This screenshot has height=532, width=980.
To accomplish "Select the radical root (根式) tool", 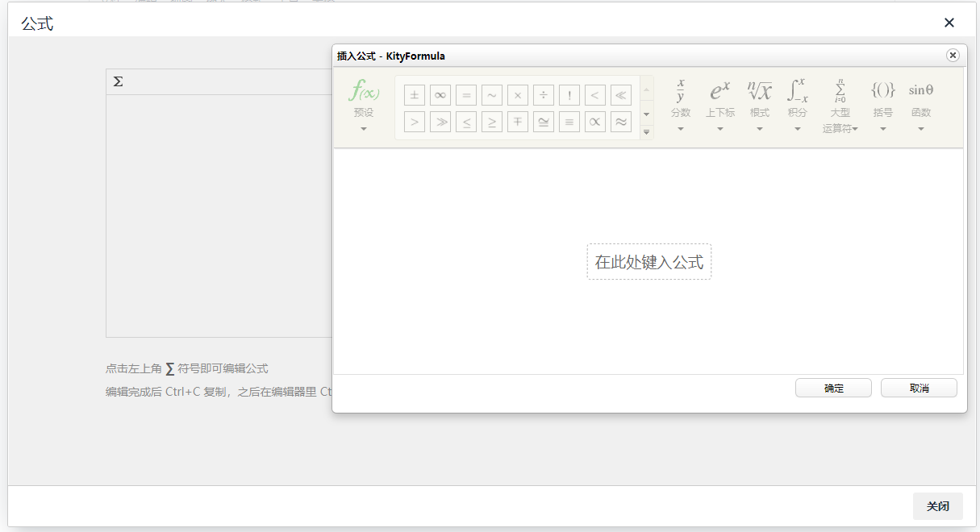I will (x=759, y=91).
